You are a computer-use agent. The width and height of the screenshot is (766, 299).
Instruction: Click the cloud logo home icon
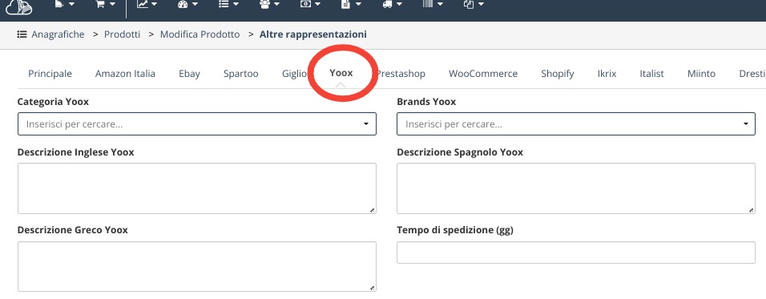(x=19, y=6)
